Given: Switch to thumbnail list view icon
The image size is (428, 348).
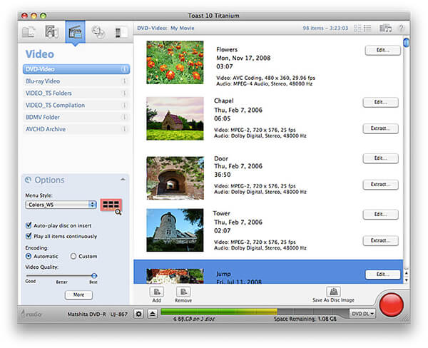Looking at the screenshot, I should [357, 28].
